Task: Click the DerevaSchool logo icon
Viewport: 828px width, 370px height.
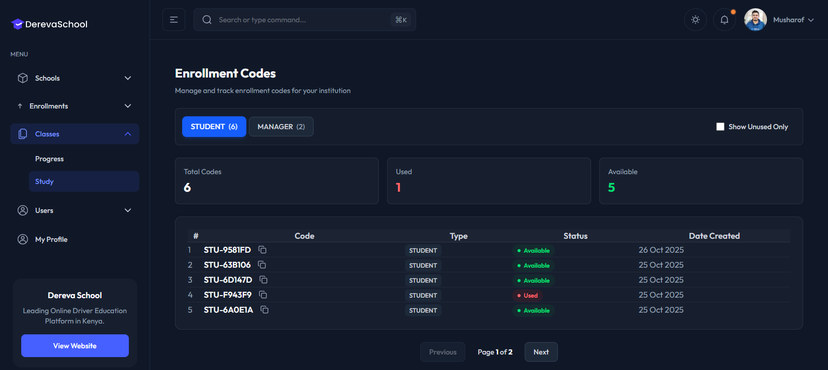Action: point(17,24)
